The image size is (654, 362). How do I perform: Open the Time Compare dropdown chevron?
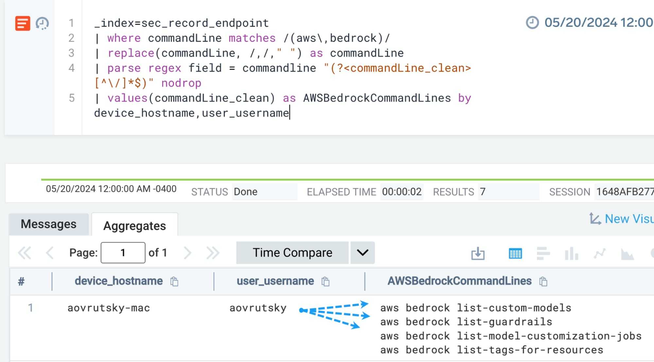[x=362, y=252]
